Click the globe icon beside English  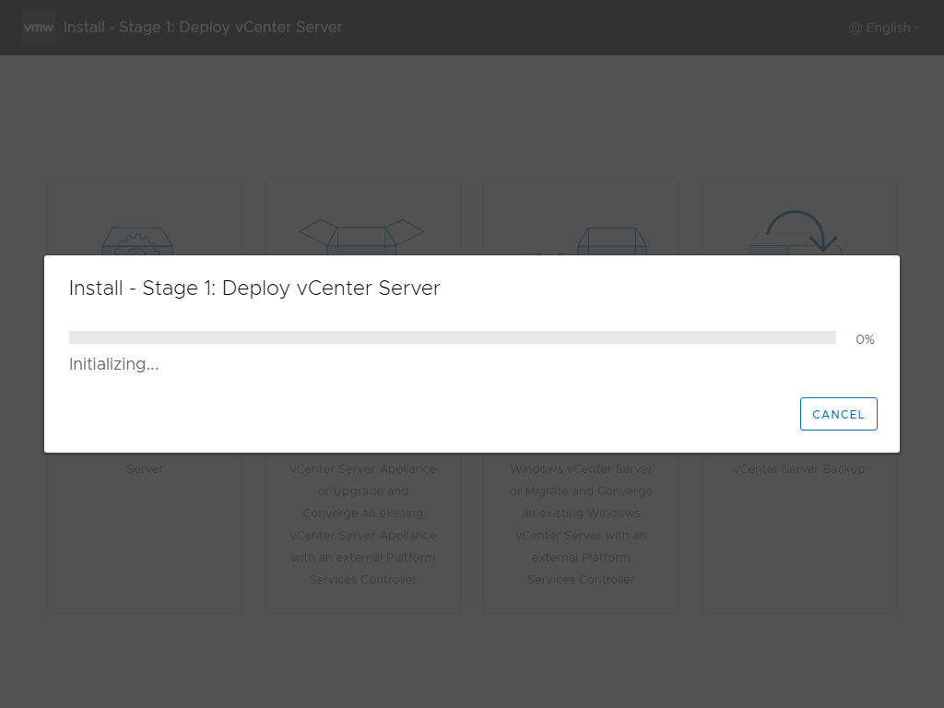[855, 29]
